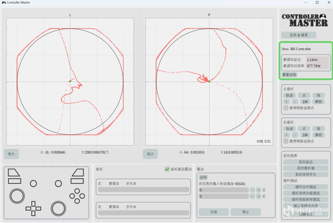333x223 pixels.
Task: Click the left trigger shape in controller diagram
Action: tap(14, 173)
